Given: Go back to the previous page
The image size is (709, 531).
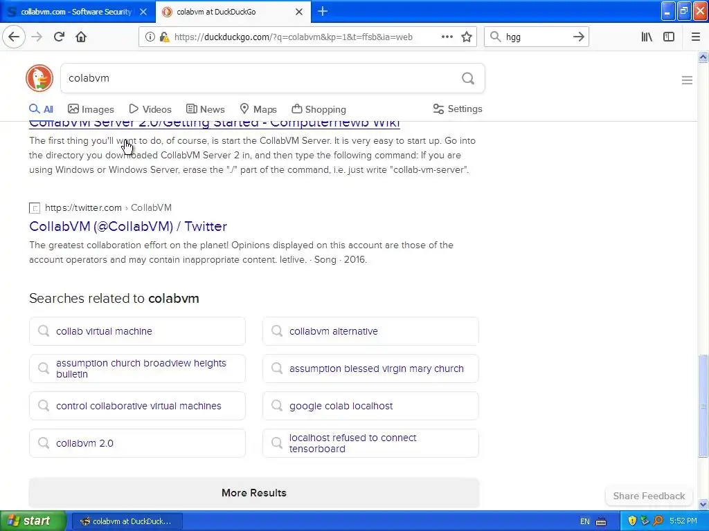Looking at the screenshot, I should coord(14,37).
